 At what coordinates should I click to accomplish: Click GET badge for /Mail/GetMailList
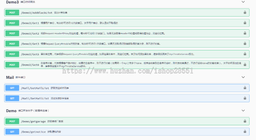pyautogui.click(x=12, y=88)
